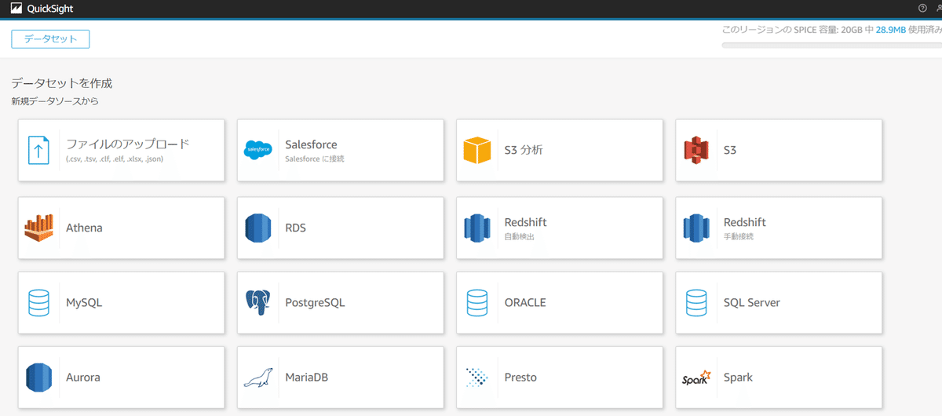942x416 pixels.
Task: Click the S3 分析 yellow box icon
Action: coord(476,150)
